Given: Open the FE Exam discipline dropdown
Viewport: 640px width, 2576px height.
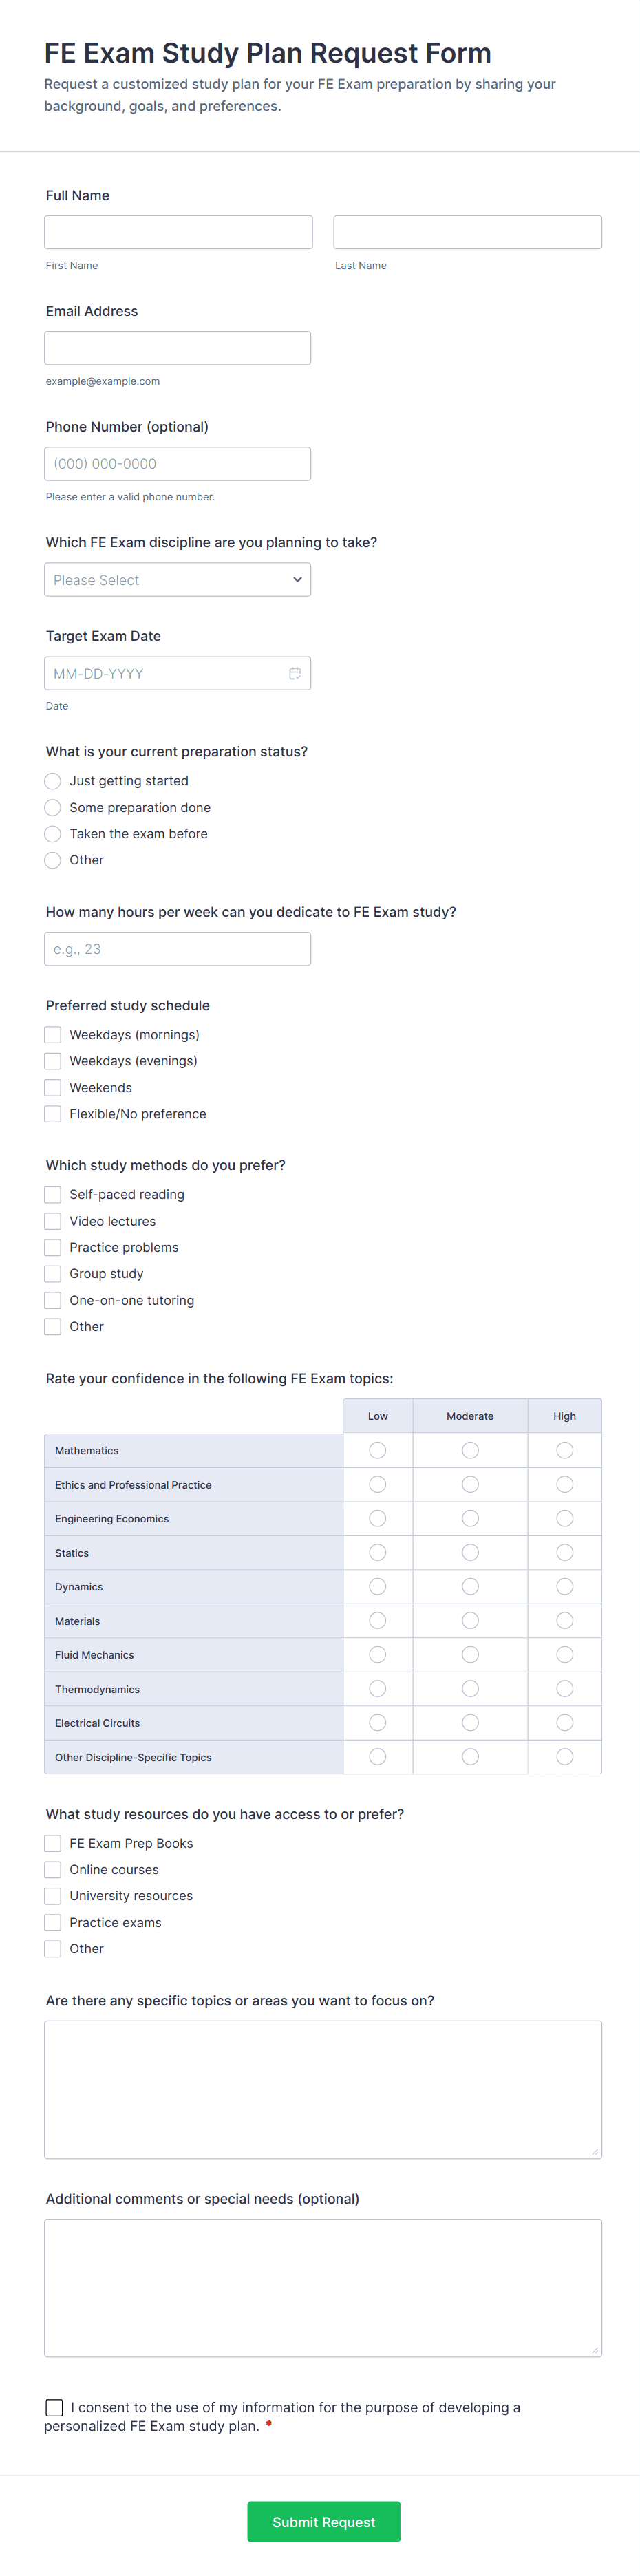Looking at the screenshot, I should click(x=177, y=580).
